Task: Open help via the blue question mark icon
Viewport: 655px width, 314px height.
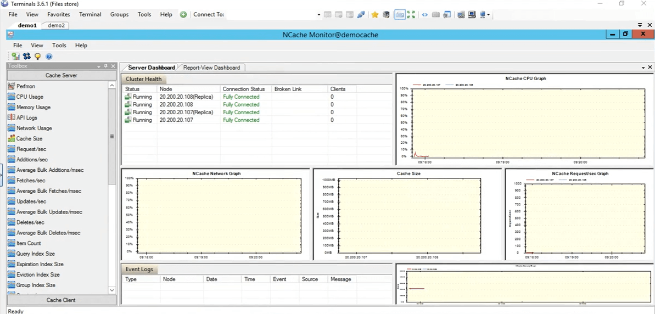Action: point(48,57)
